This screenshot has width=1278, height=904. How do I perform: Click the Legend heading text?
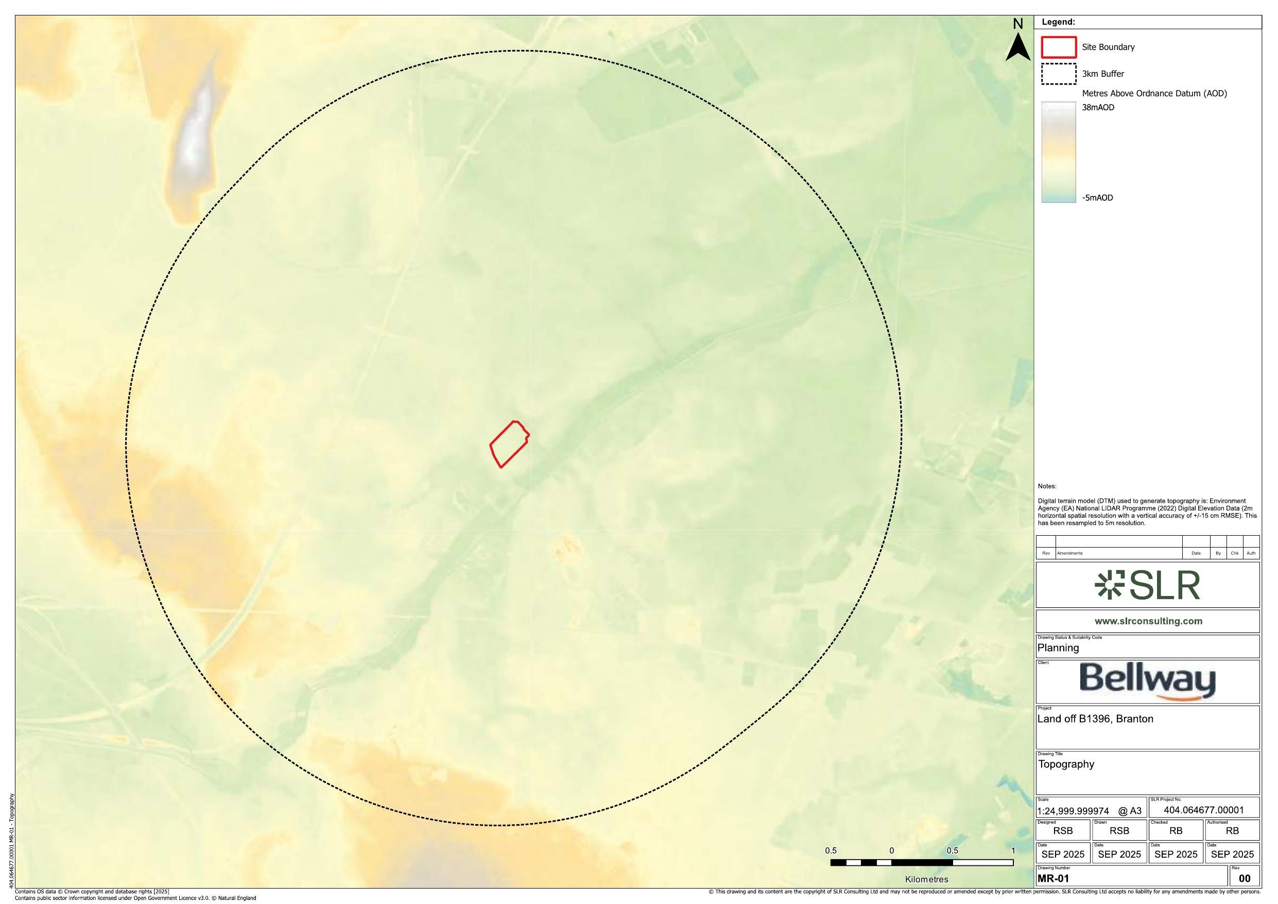(x=1058, y=22)
